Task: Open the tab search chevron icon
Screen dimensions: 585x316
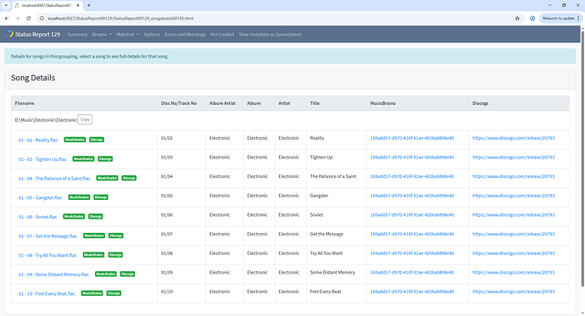Action: point(6,5)
